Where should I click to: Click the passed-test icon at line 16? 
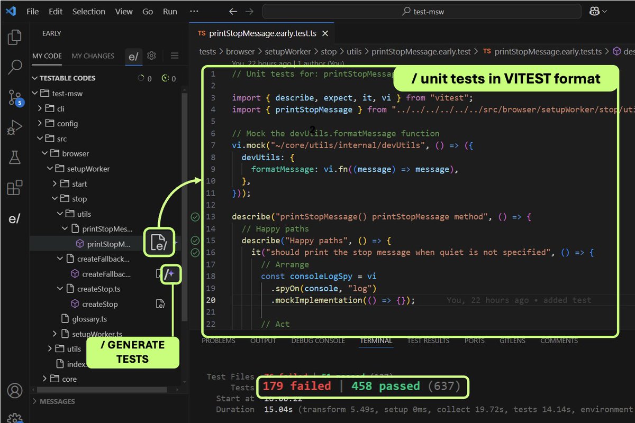click(x=195, y=252)
